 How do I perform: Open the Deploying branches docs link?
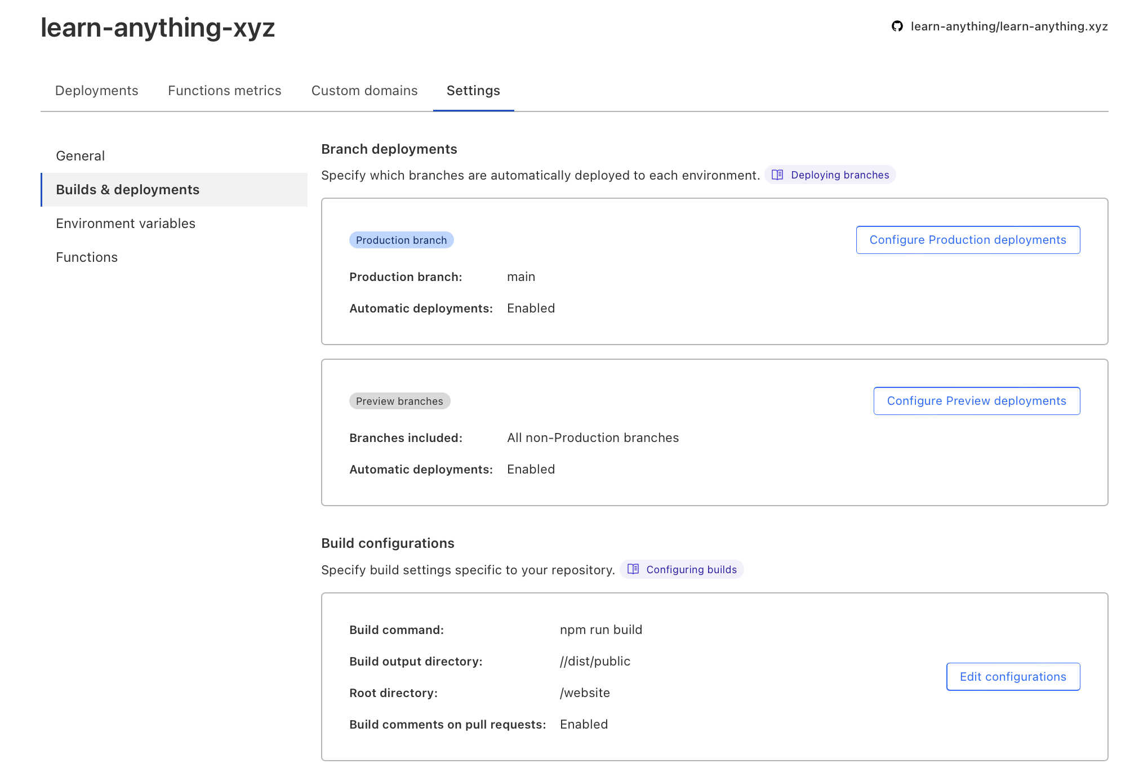(839, 175)
